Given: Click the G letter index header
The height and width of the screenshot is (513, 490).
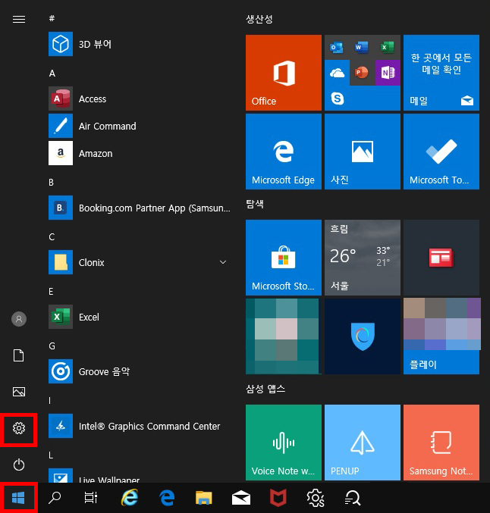Looking at the screenshot, I should (x=52, y=346).
